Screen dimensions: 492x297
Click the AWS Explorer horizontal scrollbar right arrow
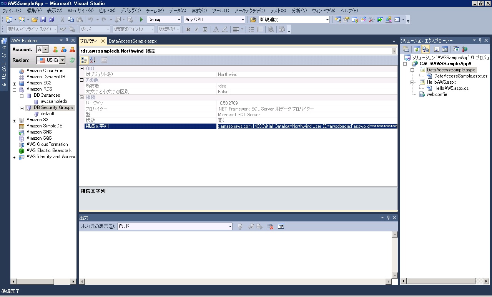point(73,281)
